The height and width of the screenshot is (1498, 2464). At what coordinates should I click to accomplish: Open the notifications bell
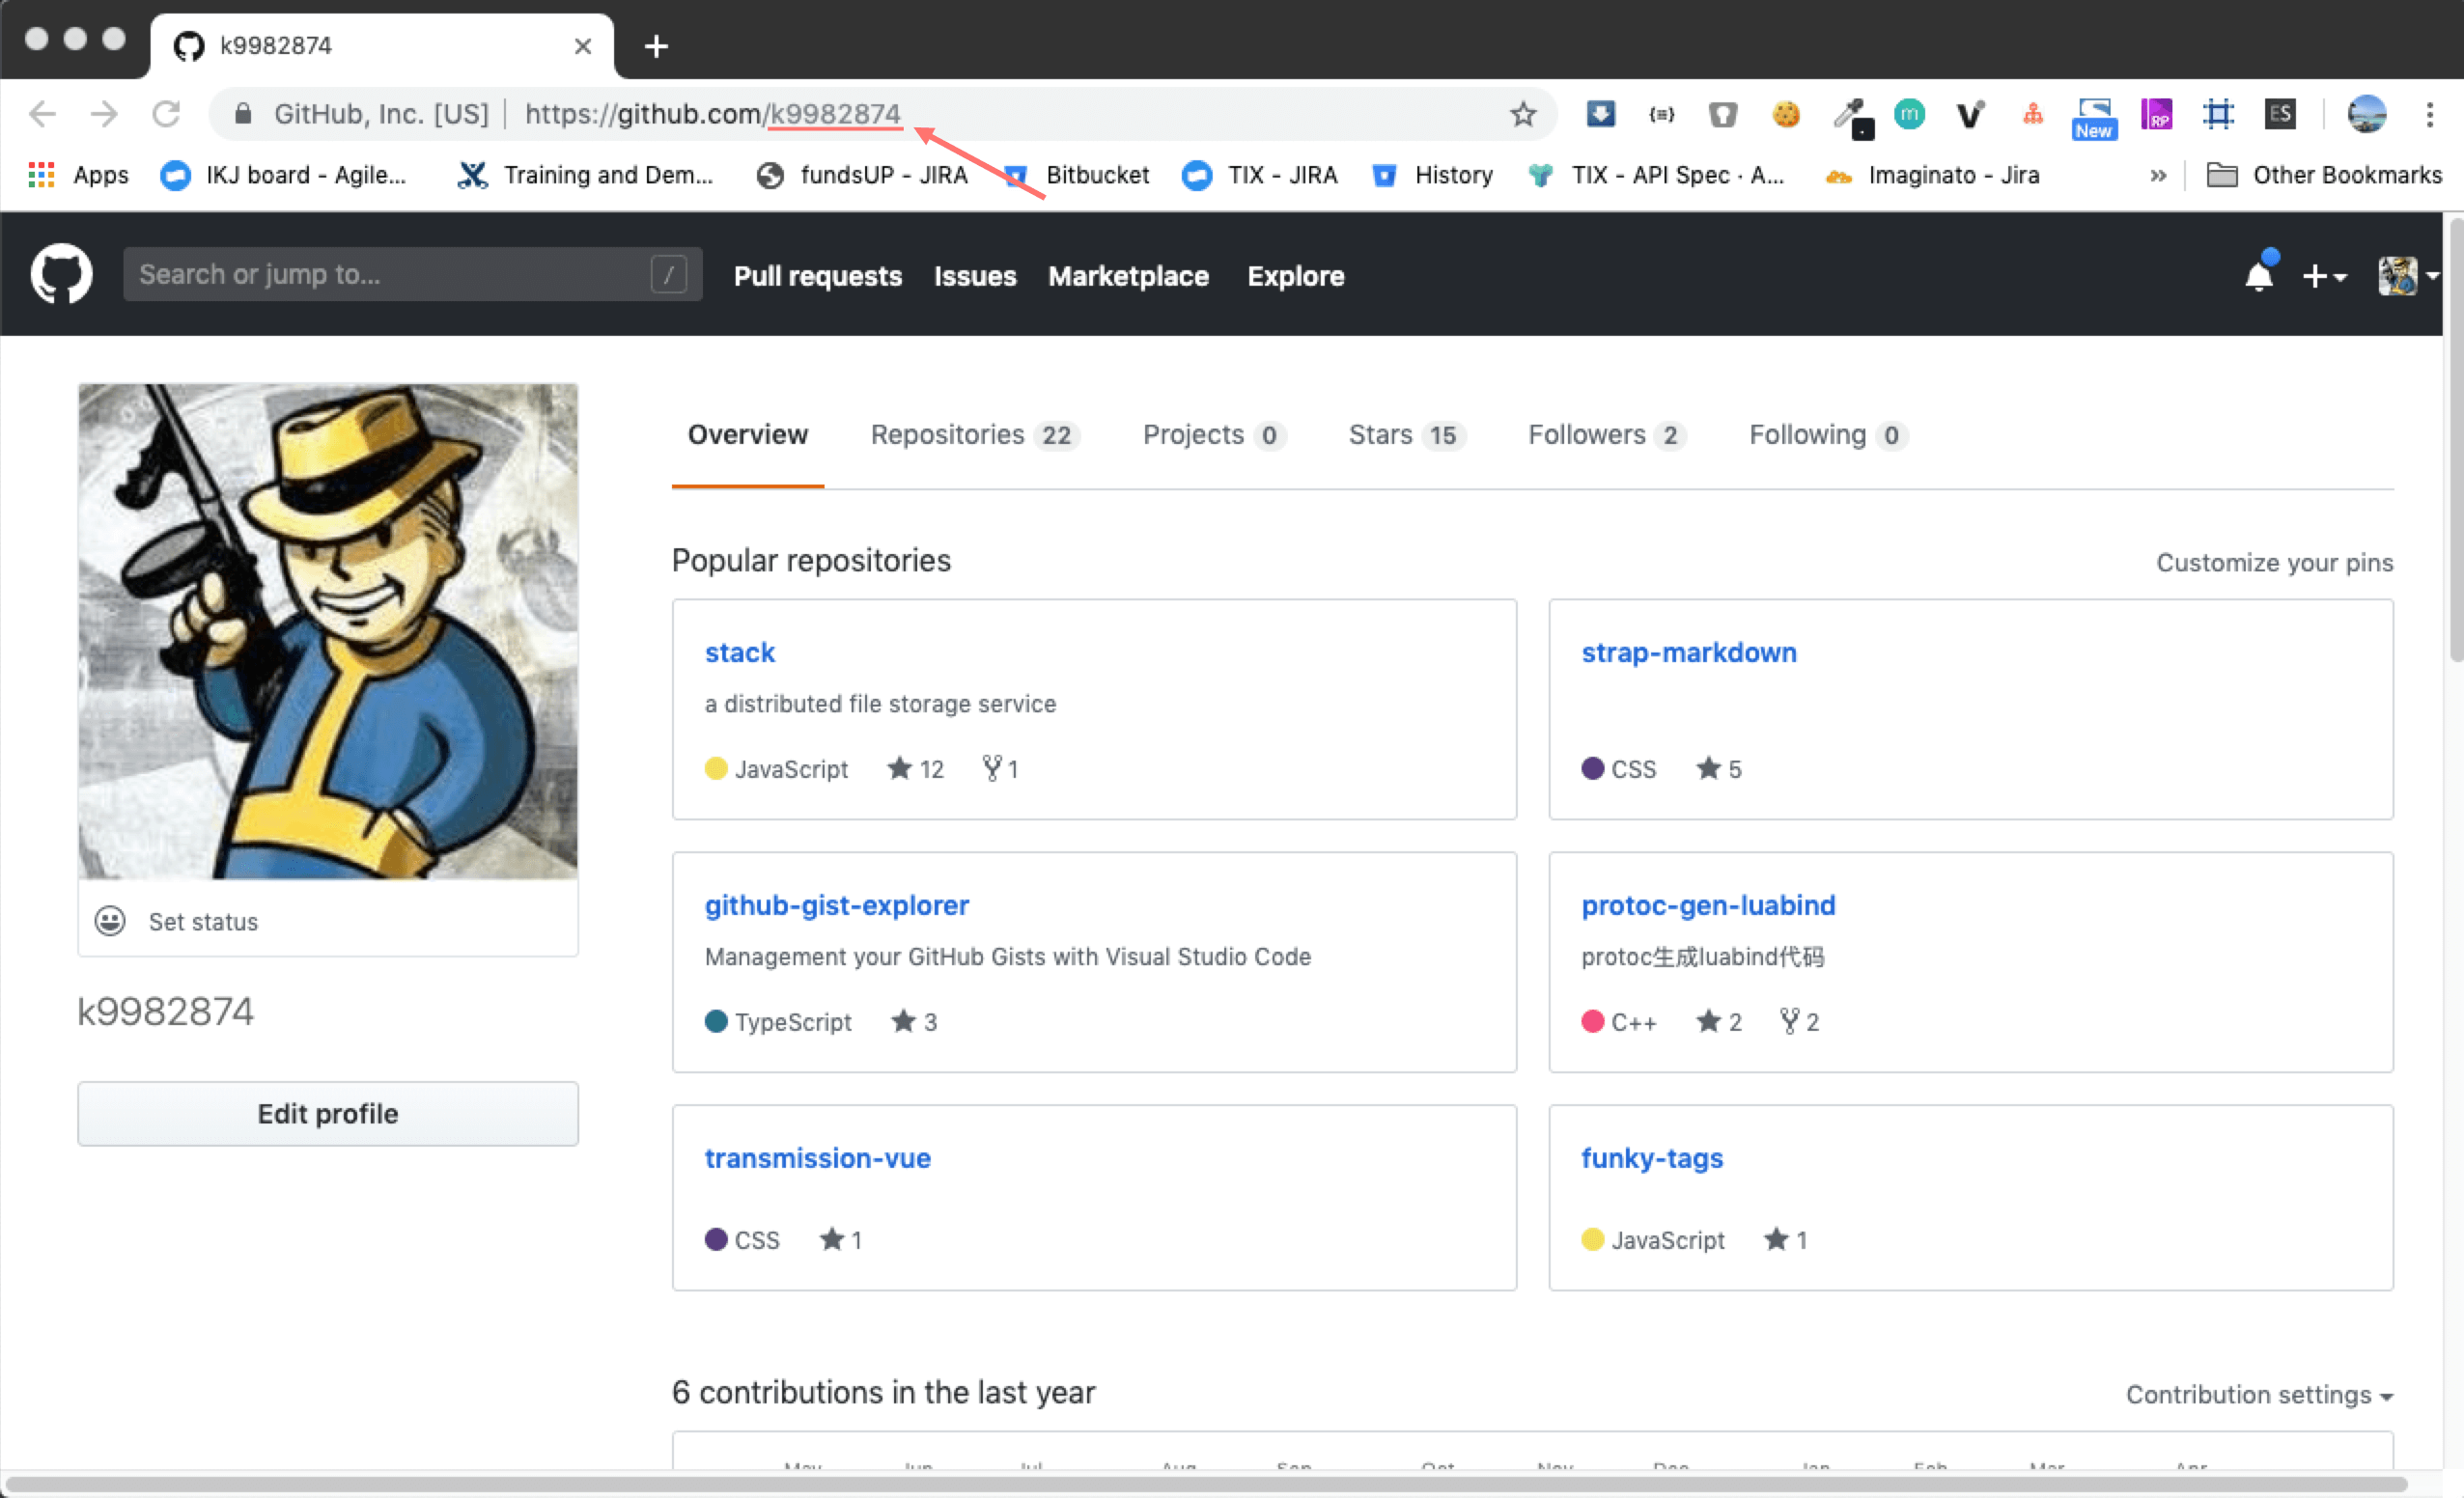pos(2258,275)
